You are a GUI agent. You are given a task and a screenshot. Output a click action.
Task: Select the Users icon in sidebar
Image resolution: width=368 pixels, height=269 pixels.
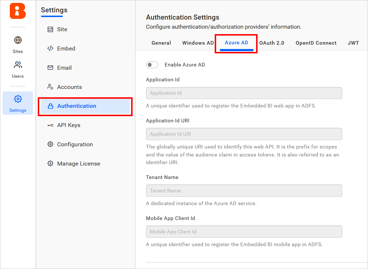pos(17,65)
